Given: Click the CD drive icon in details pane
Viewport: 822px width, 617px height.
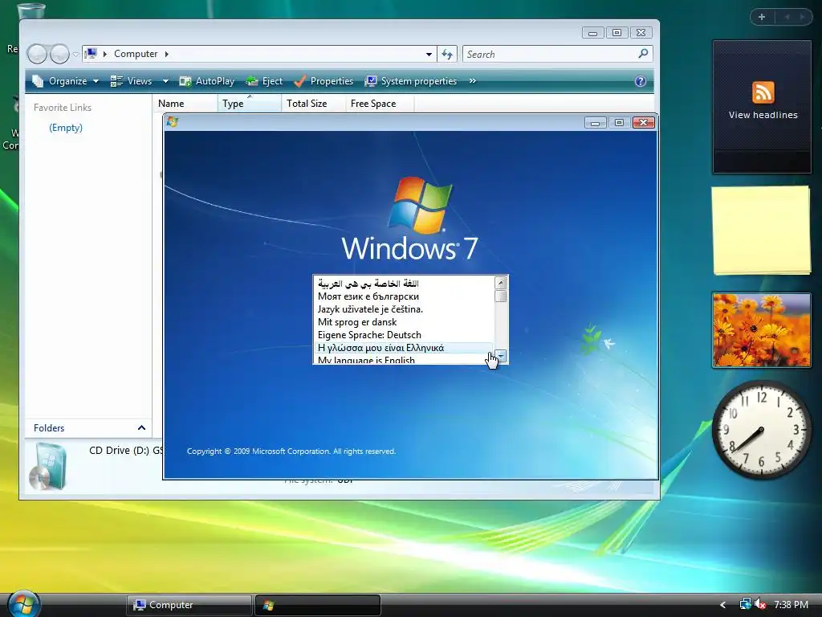Looking at the screenshot, I should click(x=48, y=466).
